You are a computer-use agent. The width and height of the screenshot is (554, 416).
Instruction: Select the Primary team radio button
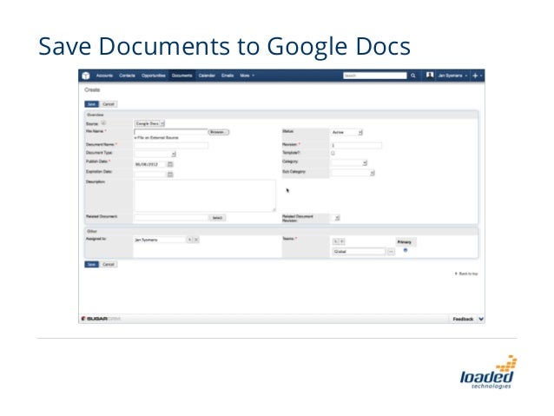point(406,250)
